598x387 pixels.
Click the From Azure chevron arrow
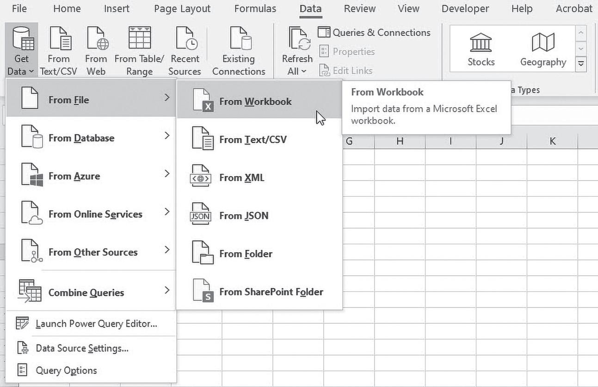click(x=167, y=174)
